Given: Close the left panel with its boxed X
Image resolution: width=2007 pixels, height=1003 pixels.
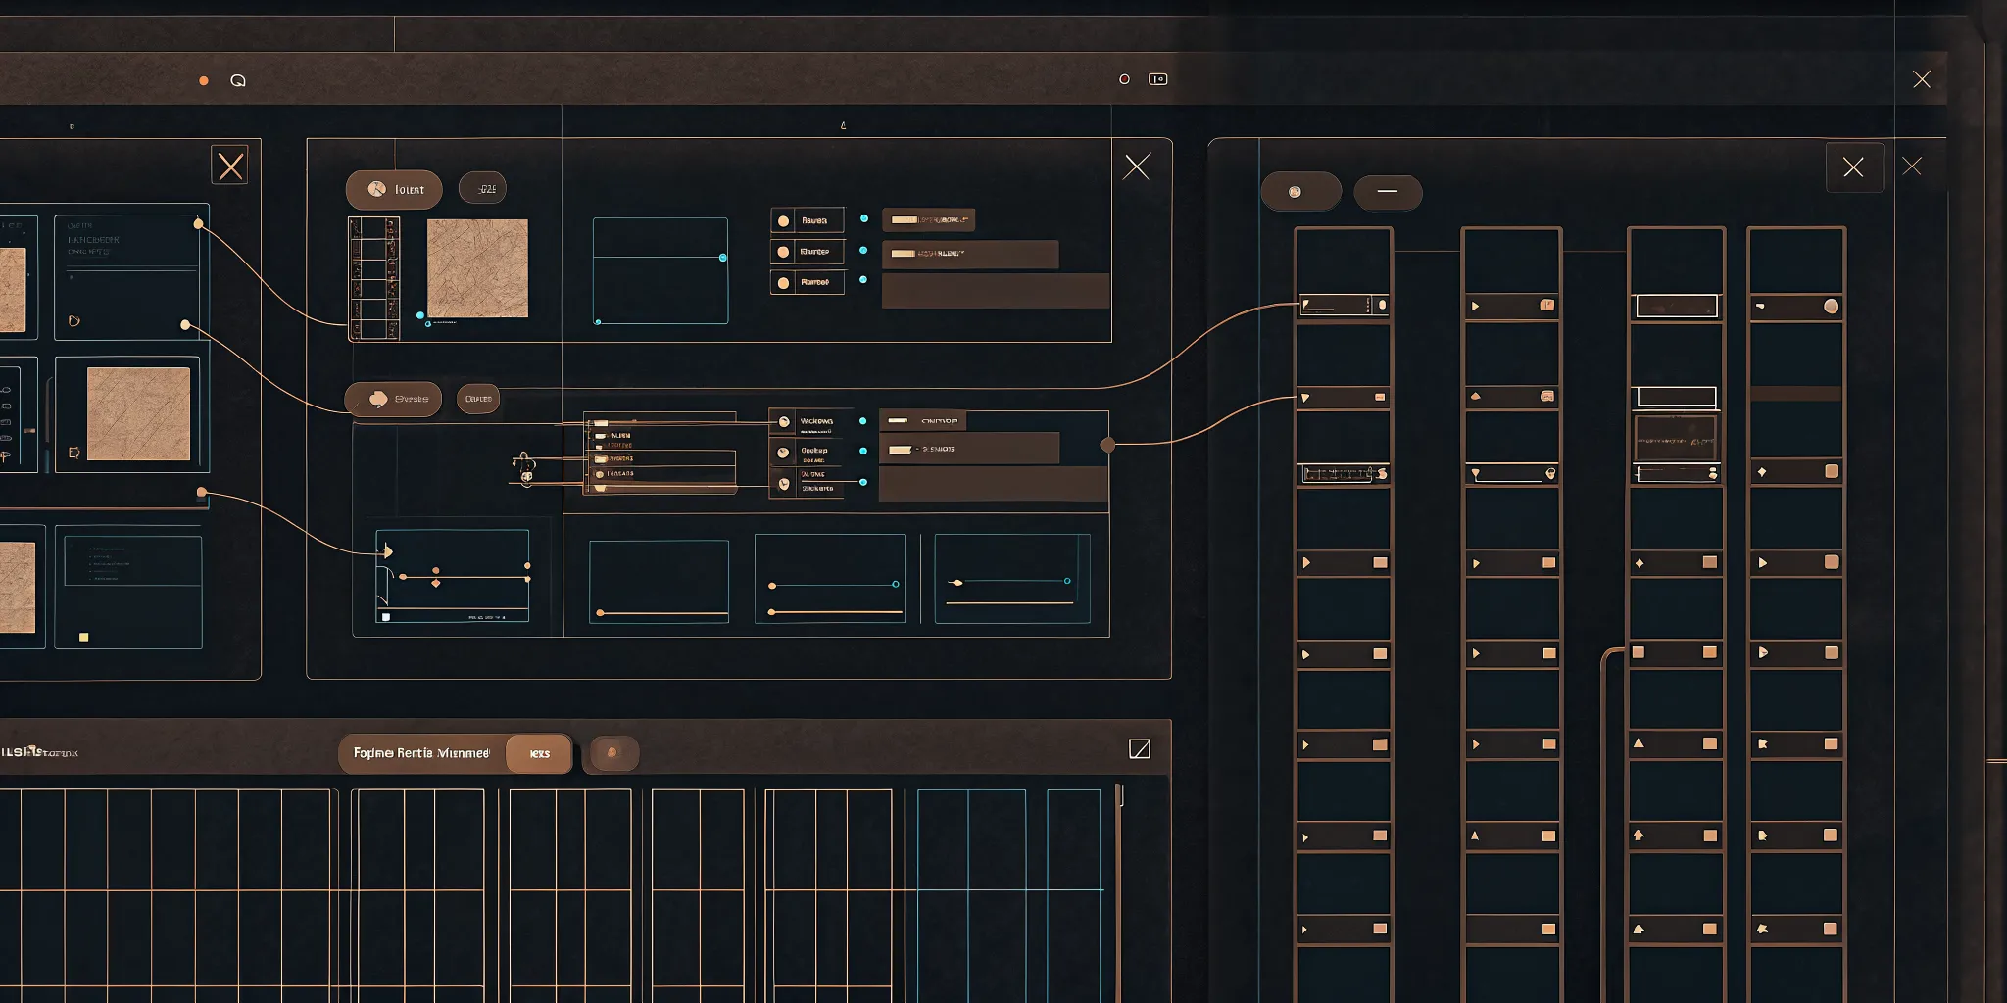Looking at the screenshot, I should click(x=230, y=166).
